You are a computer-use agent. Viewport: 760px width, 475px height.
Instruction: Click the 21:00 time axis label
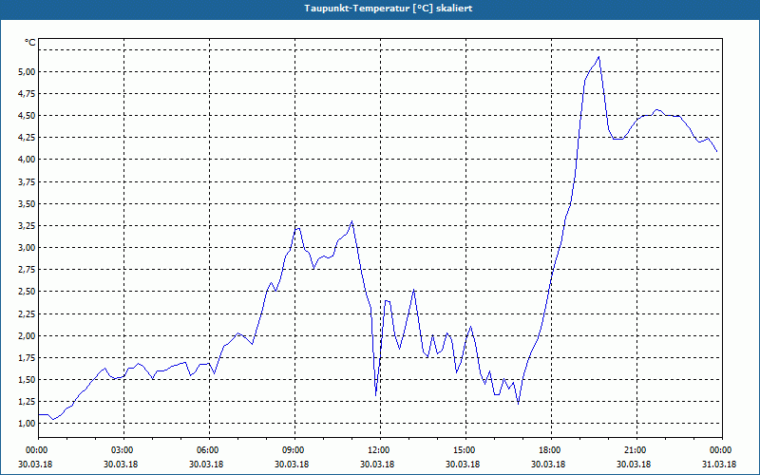[x=636, y=450]
